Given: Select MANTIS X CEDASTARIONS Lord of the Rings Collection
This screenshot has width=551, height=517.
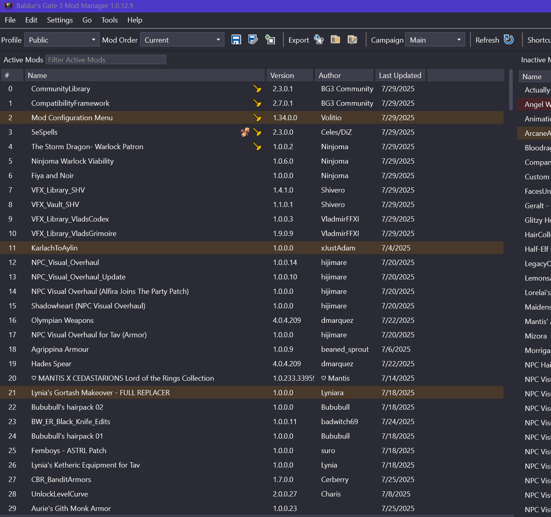Looking at the screenshot, I should click(252, 378).
